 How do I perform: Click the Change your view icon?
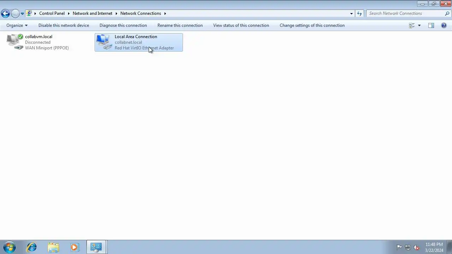tap(412, 25)
